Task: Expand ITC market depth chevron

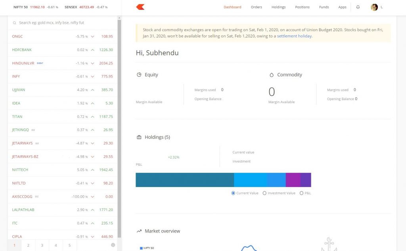Action: click(x=92, y=223)
